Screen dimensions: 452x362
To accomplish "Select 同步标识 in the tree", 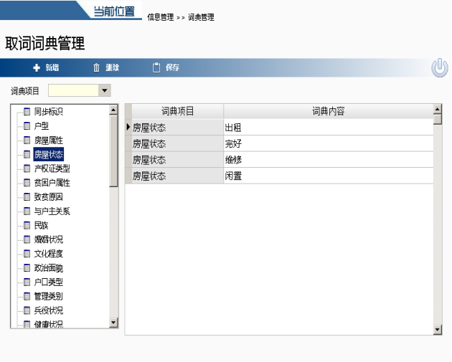I will [49, 111].
